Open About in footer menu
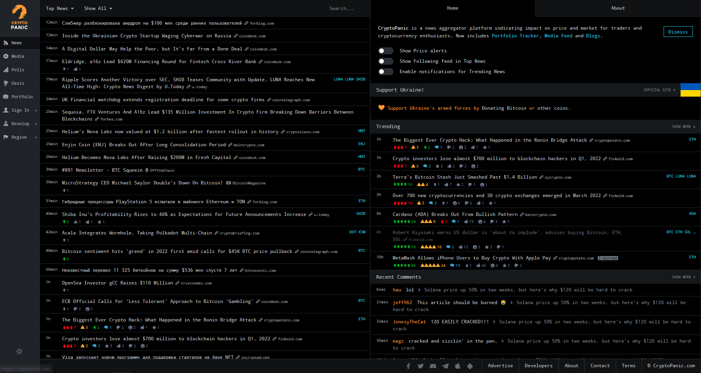The height and width of the screenshot is (373, 701). [x=571, y=366]
